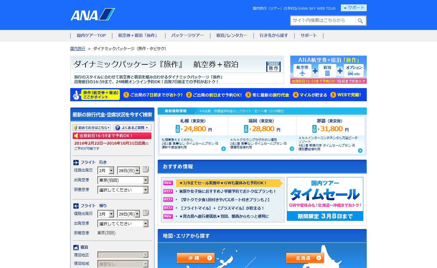Viewport: 437px width, 268px height.
Task: Open ★3/8までセール実施中 link
Action: pos(223,183)
